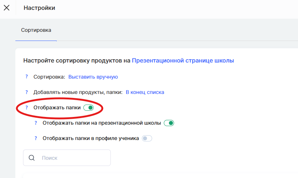Open the Выставить вручную sorting dropdown
The height and width of the screenshot is (178, 298).
[93, 77]
